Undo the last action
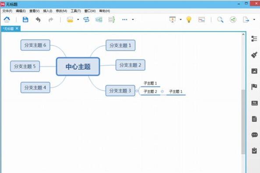 tap(38, 20)
